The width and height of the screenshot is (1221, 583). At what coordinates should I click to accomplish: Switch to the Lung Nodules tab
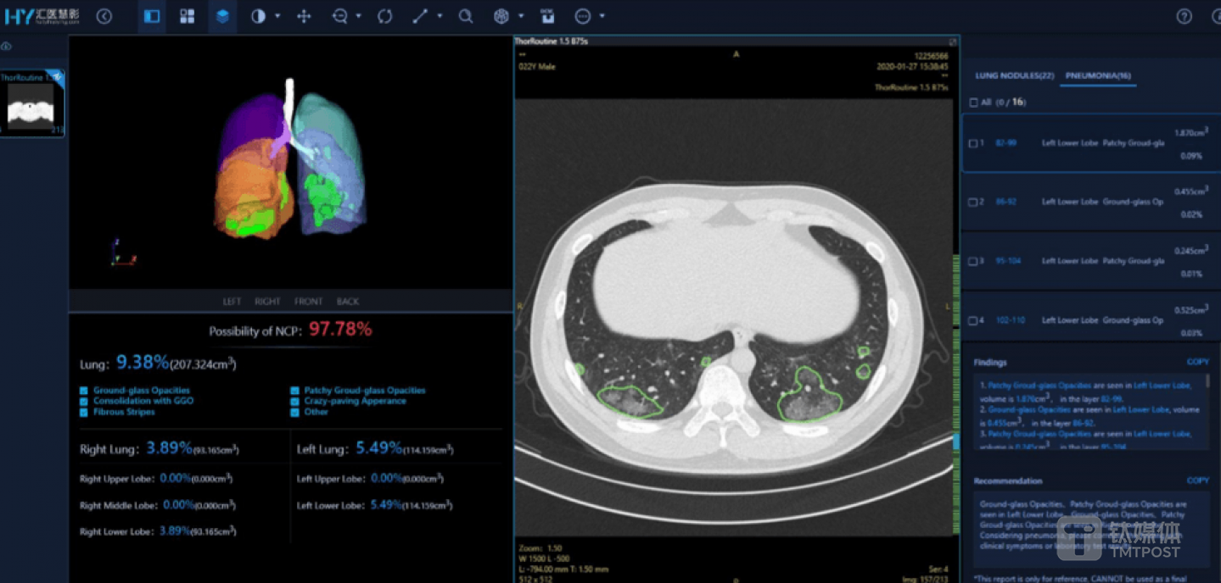point(1014,75)
